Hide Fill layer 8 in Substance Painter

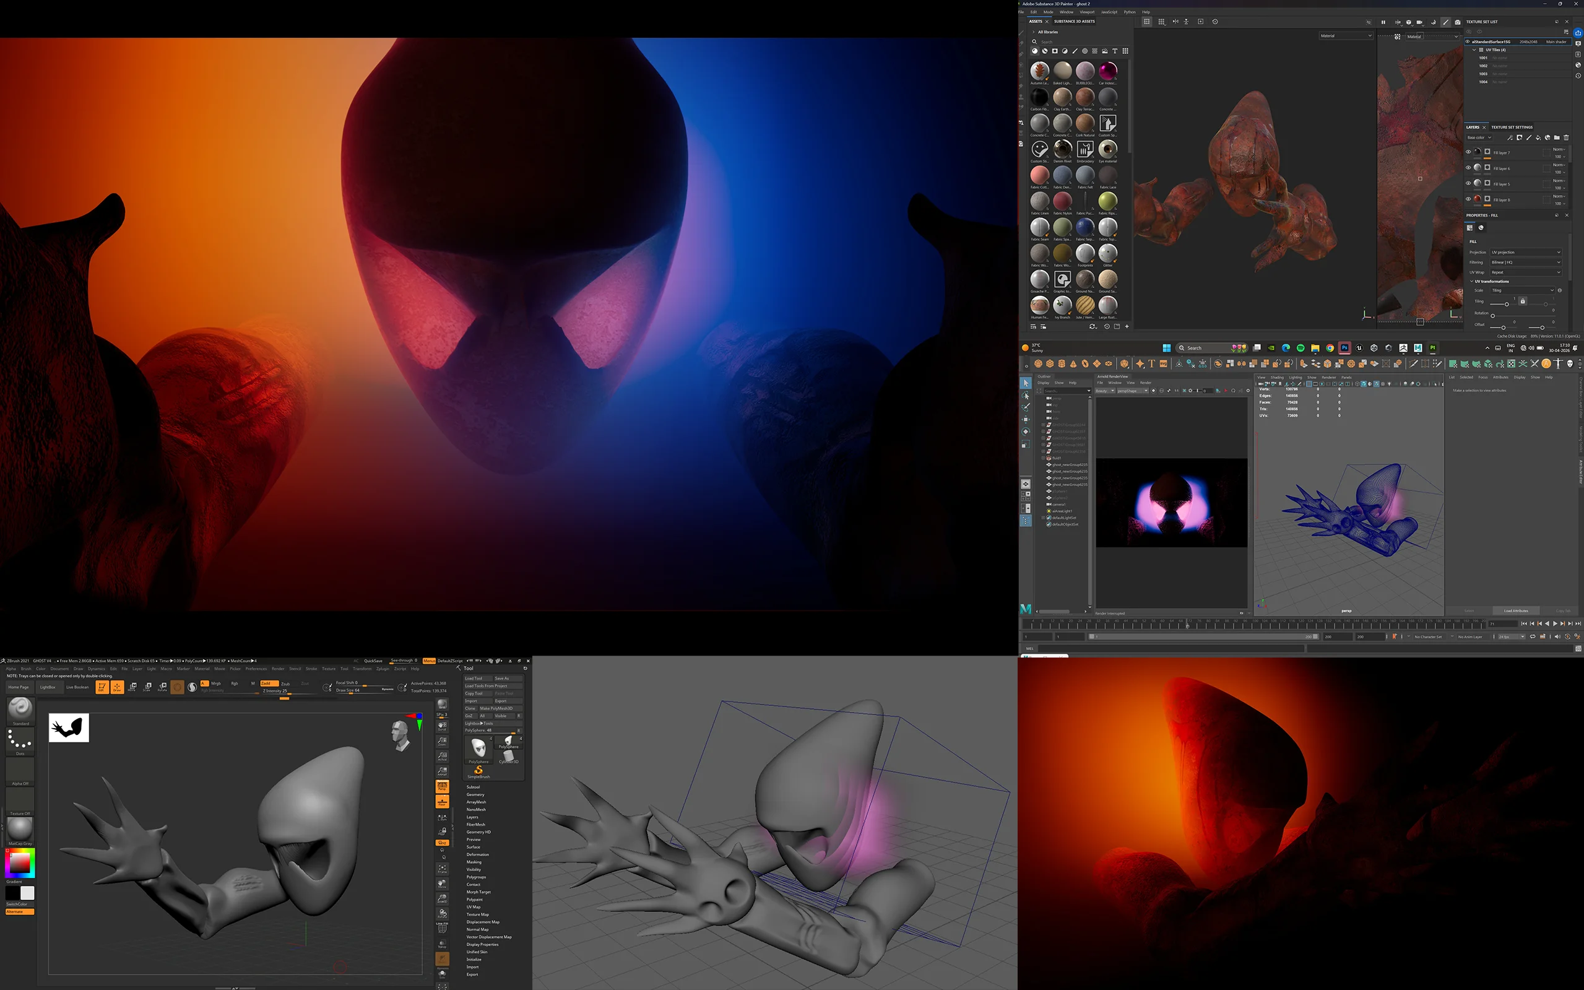coord(1468,199)
